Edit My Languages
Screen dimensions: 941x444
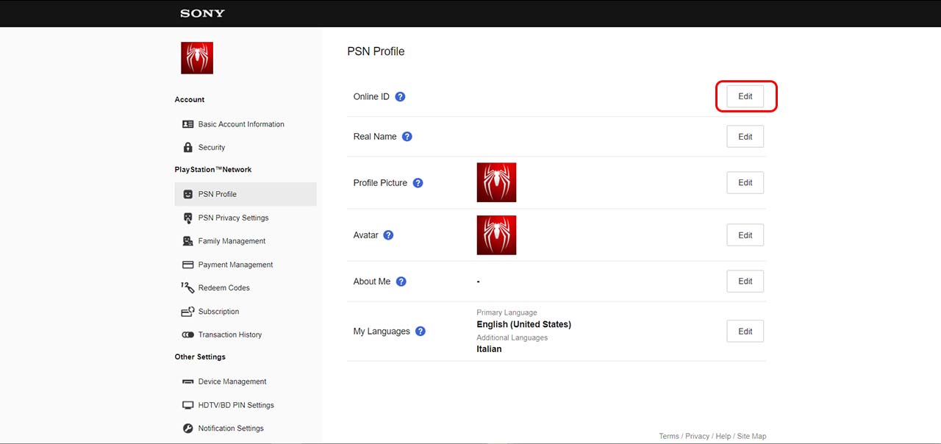pos(745,332)
